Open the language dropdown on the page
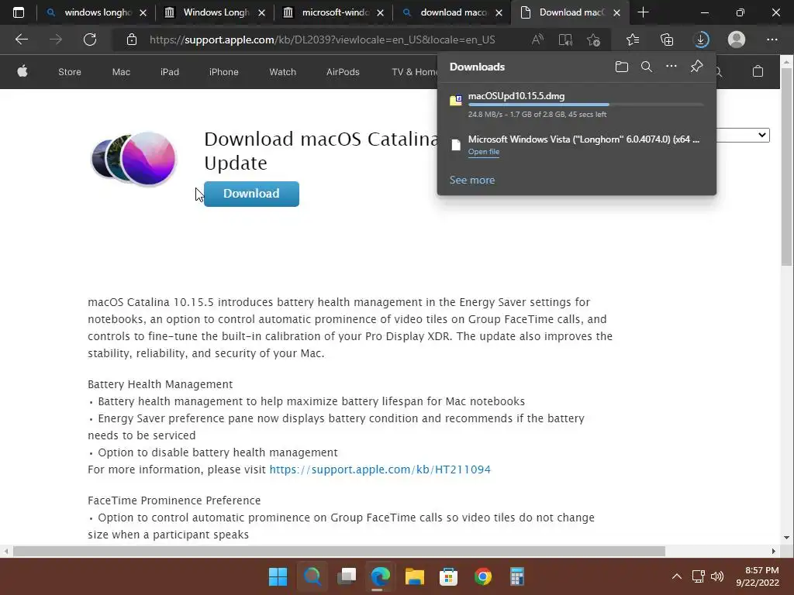The image size is (794, 595). [744, 135]
